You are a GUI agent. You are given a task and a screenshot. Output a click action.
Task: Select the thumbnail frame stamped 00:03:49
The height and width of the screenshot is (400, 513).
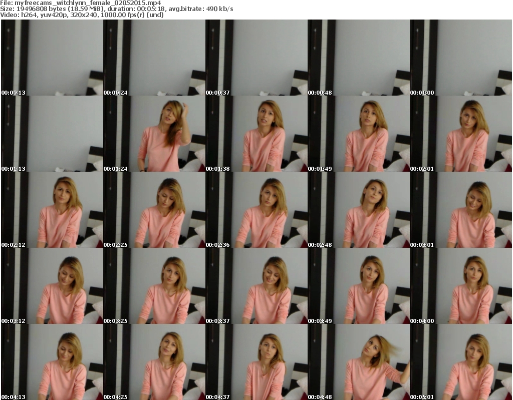point(359,286)
